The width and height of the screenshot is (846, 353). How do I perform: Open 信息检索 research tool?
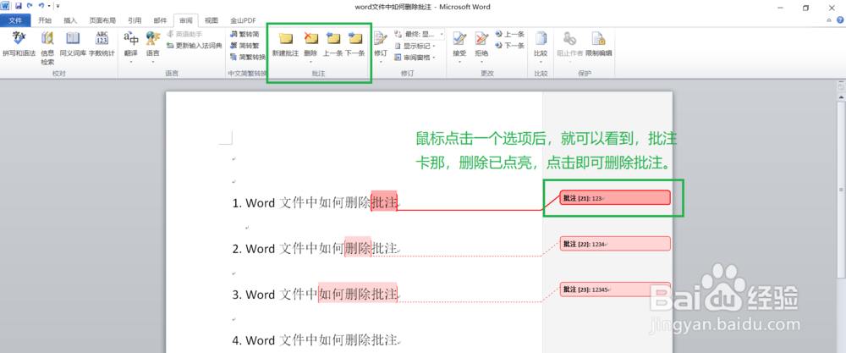tap(47, 47)
